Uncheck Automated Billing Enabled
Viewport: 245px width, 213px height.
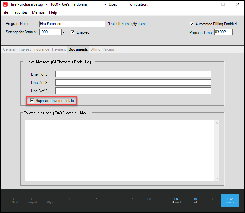point(192,24)
